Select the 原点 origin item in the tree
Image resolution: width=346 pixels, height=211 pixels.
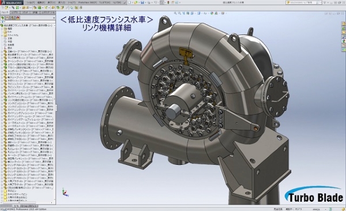(x=10, y=48)
